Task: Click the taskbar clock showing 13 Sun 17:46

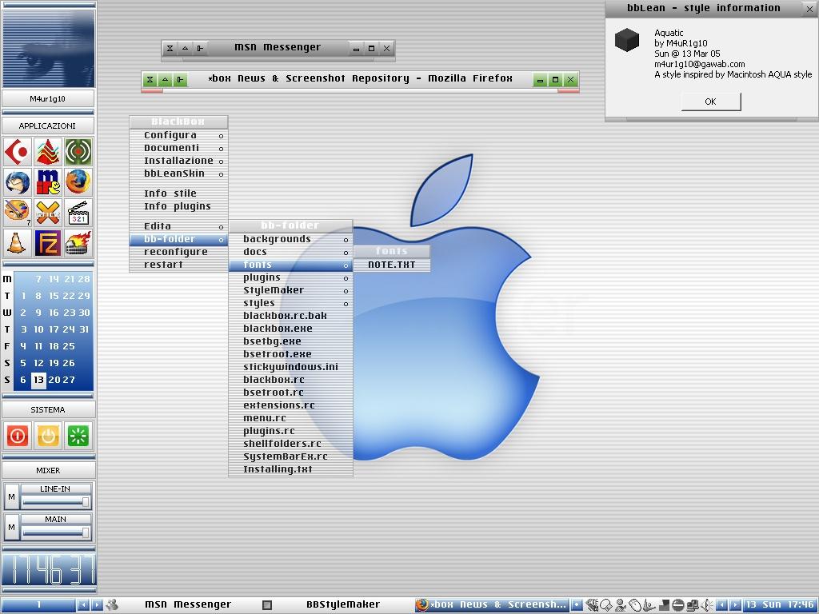Action: tap(780, 604)
